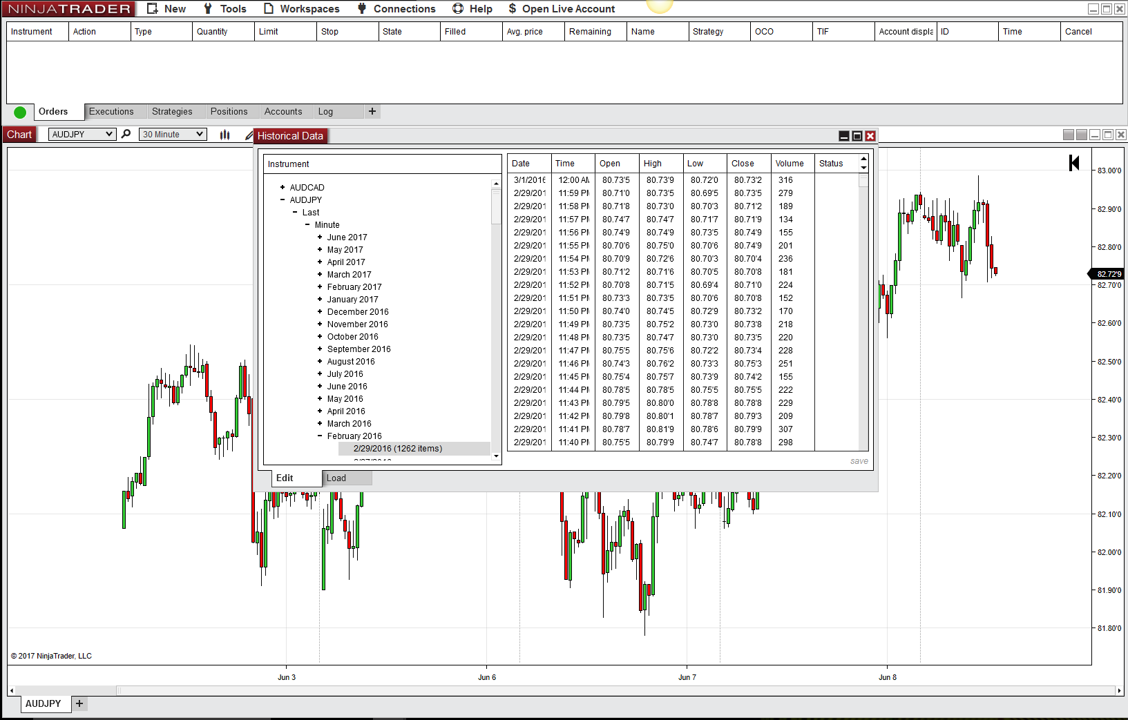
Task: Open the Workspaces menu
Action: pos(302,9)
